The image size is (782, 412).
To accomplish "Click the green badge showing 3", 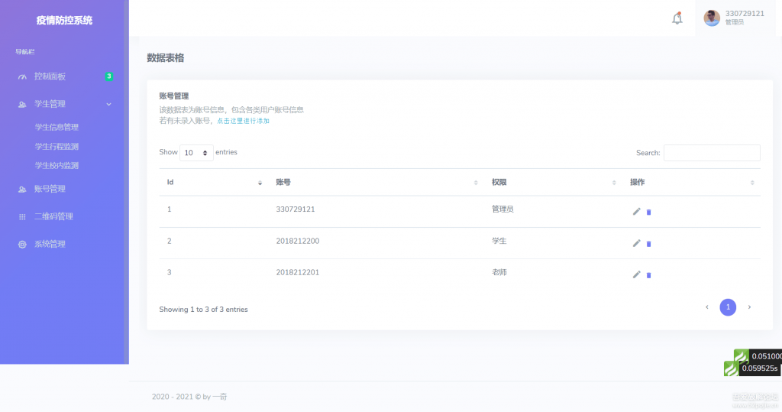I will 108,76.
